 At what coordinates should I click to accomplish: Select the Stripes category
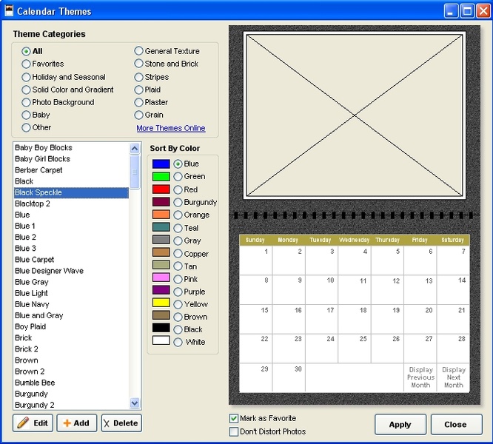click(138, 77)
